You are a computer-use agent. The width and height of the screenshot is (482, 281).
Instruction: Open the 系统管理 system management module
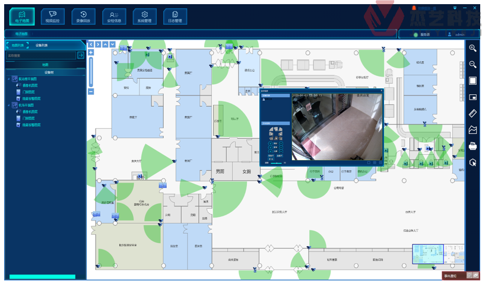[x=144, y=17]
